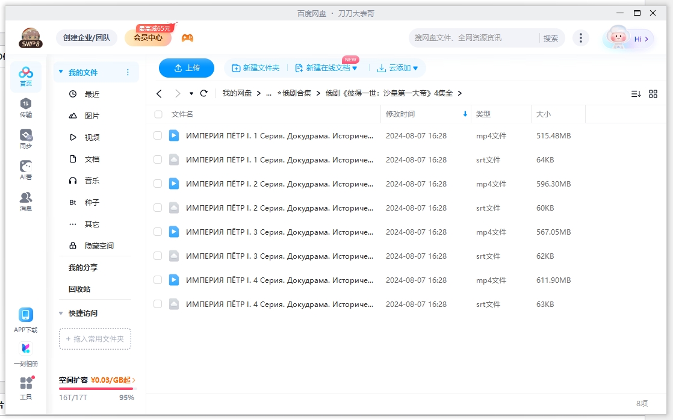Select all files via header checkbox
This screenshot has height=420, width=673.
click(x=157, y=114)
